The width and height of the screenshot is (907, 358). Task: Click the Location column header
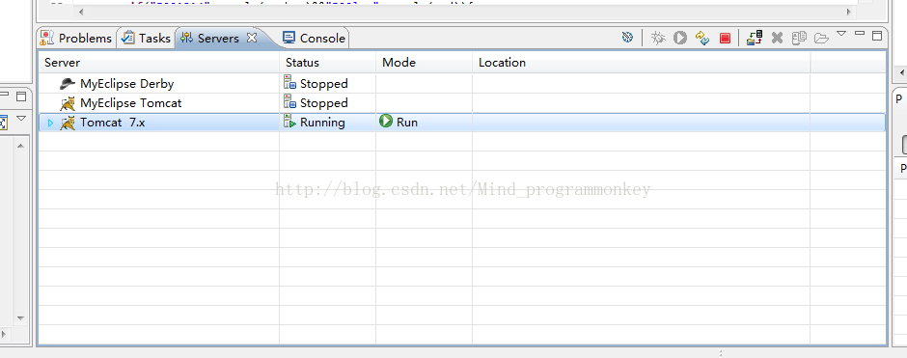(x=641, y=63)
